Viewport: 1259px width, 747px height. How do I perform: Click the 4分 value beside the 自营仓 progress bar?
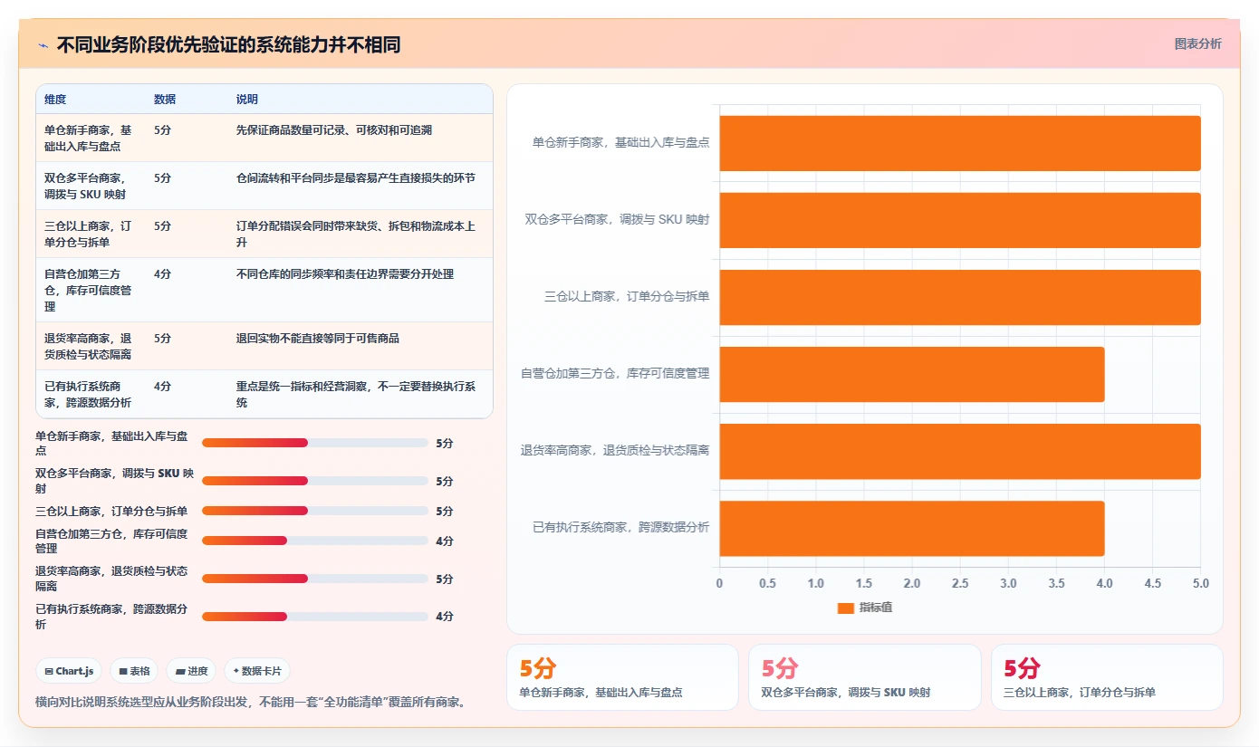click(x=445, y=541)
